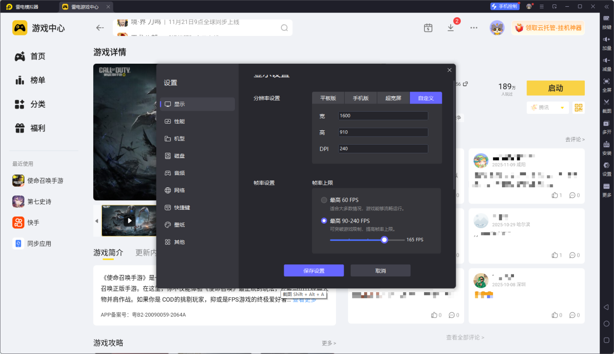614x354 pixels.
Task: Choose the 平板版 resolution tab
Action: 328,98
